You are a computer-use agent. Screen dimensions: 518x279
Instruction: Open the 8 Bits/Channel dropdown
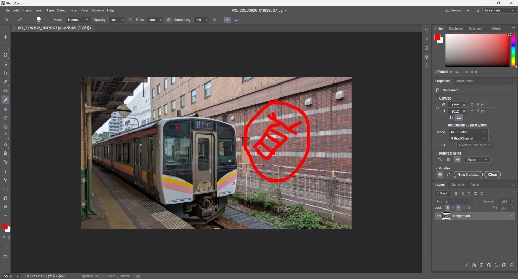click(x=468, y=138)
